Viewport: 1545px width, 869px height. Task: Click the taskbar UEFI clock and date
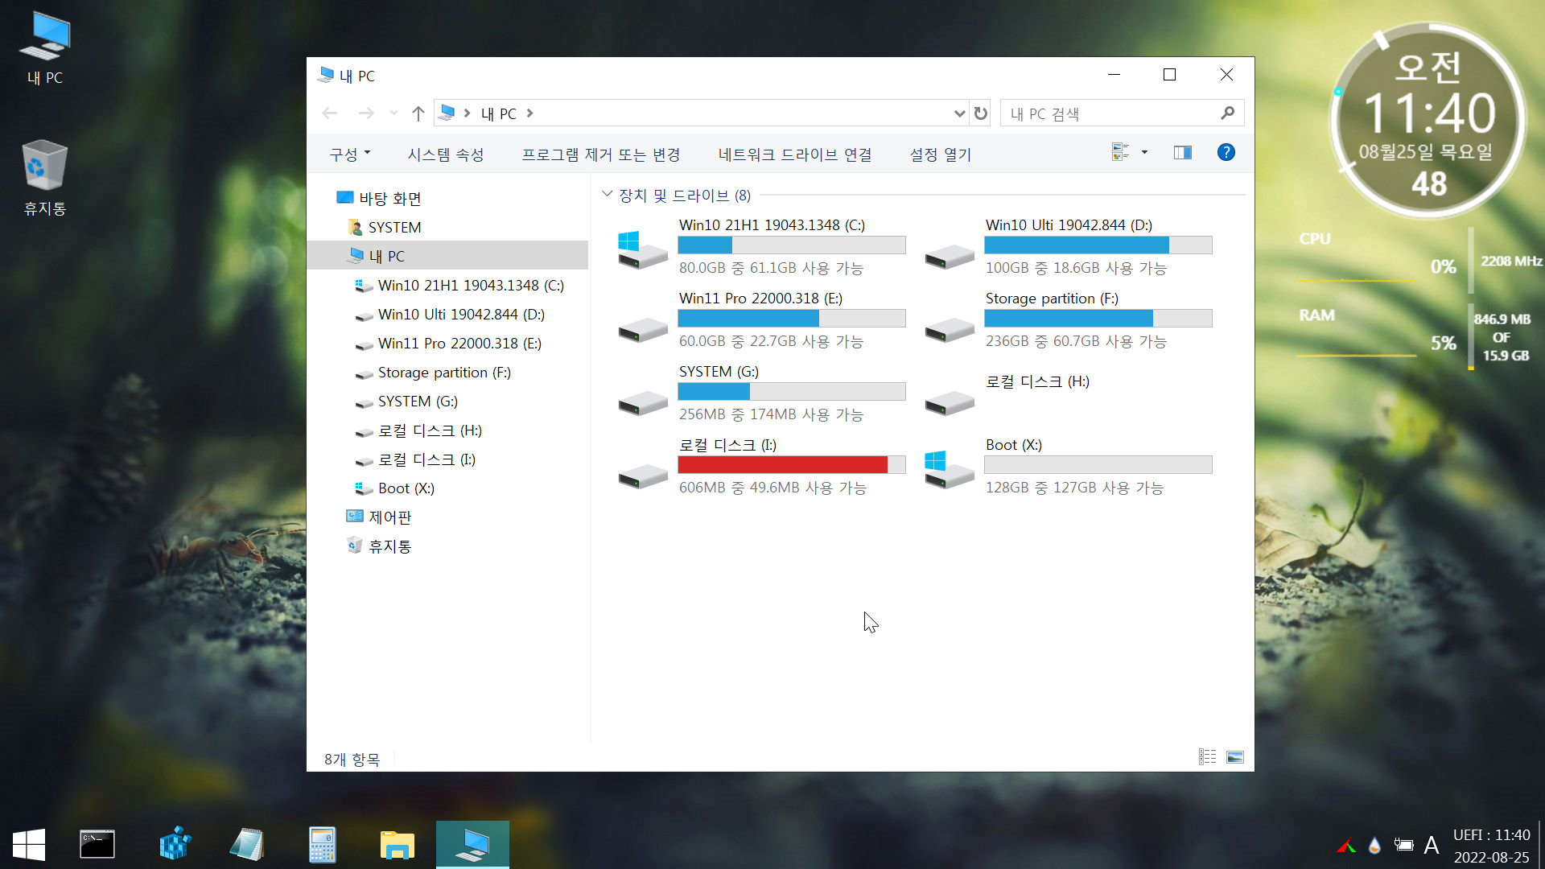tap(1491, 846)
